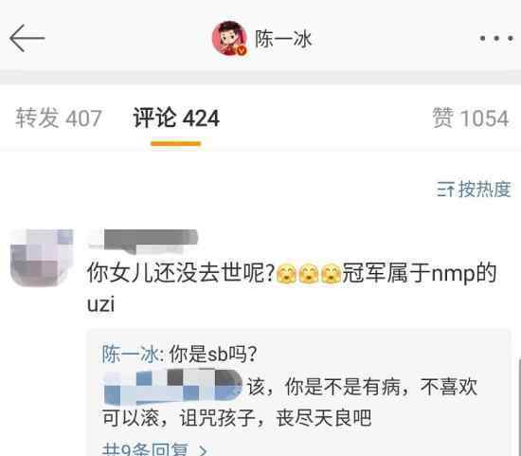Tap the comment text 你女儿还没去世呢

(x=181, y=273)
